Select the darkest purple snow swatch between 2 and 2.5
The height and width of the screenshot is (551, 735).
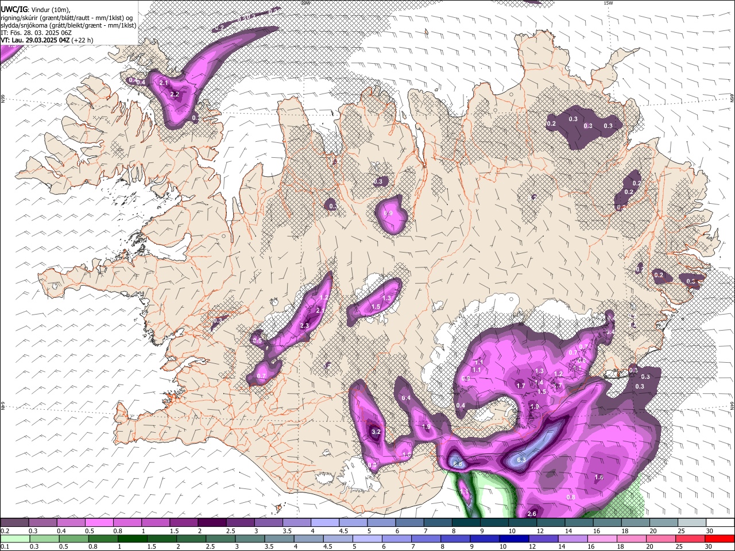click(212, 523)
